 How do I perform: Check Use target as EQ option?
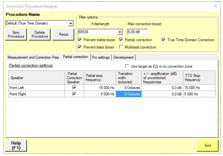tap(127, 66)
